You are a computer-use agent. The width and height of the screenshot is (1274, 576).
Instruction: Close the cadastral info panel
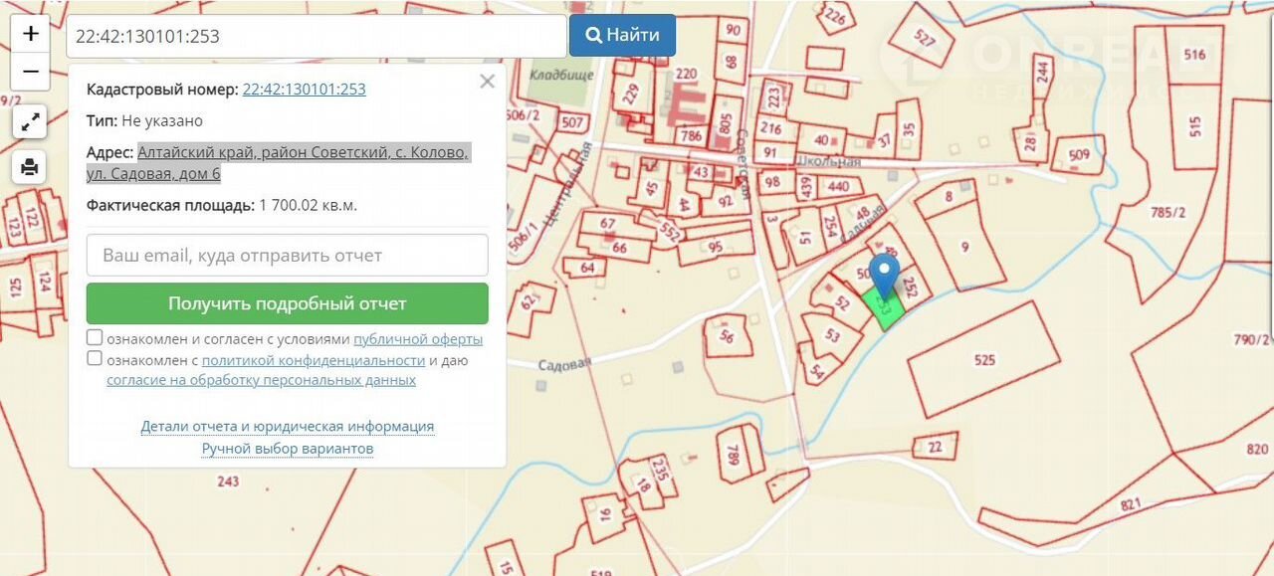coord(487,82)
